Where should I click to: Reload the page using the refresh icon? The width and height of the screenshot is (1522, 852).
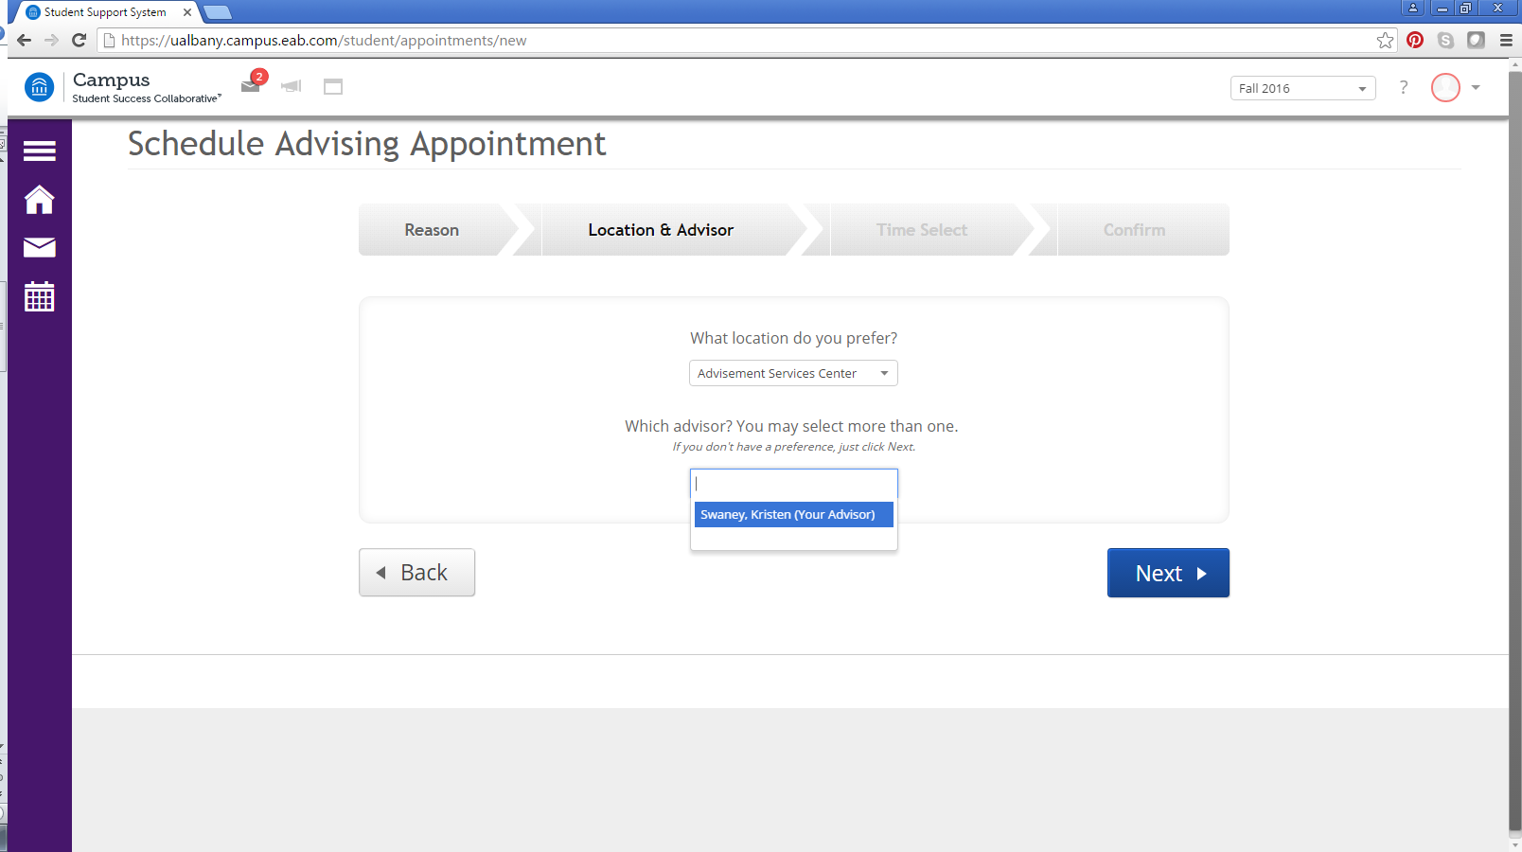[79, 40]
